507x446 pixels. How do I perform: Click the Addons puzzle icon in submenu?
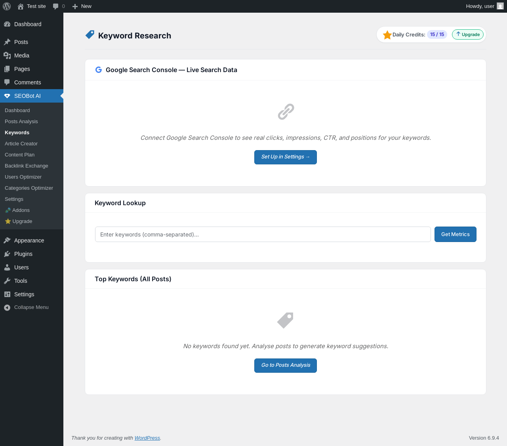point(8,210)
